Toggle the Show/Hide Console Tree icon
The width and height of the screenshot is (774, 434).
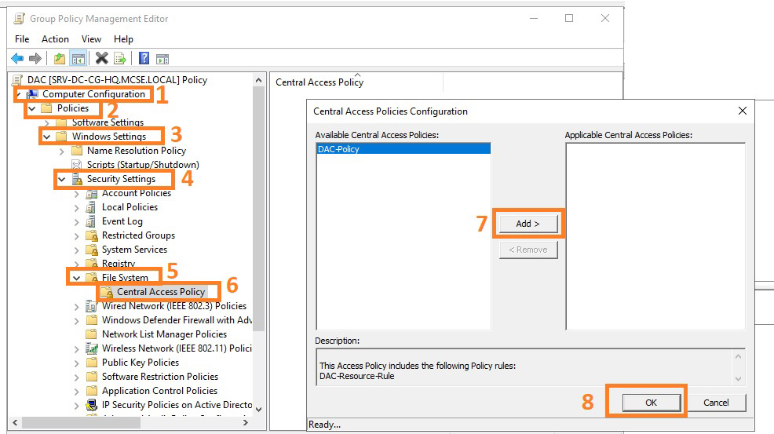tap(78, 59)
